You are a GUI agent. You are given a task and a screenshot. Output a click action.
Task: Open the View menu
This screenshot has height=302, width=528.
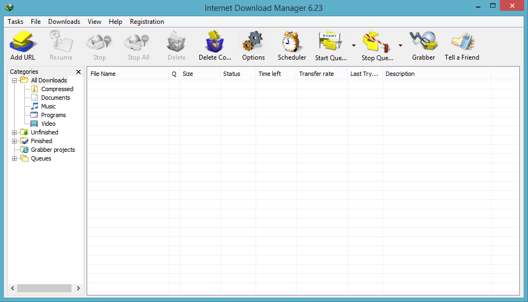coord(94,22)
